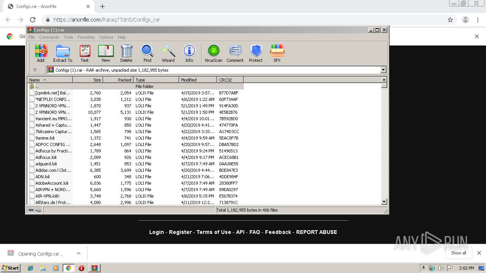
Task: Open the File menu
Action: tap(32, 37)
